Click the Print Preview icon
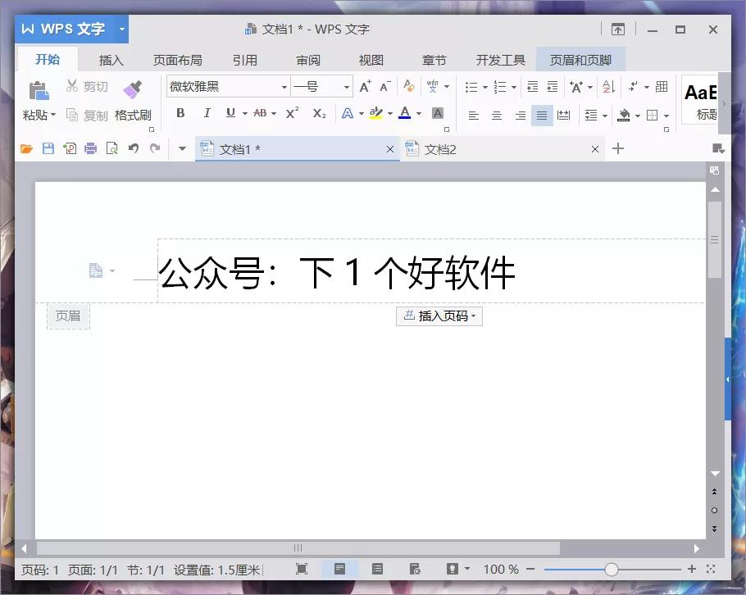The image size is (746, 595). [114, 148]
